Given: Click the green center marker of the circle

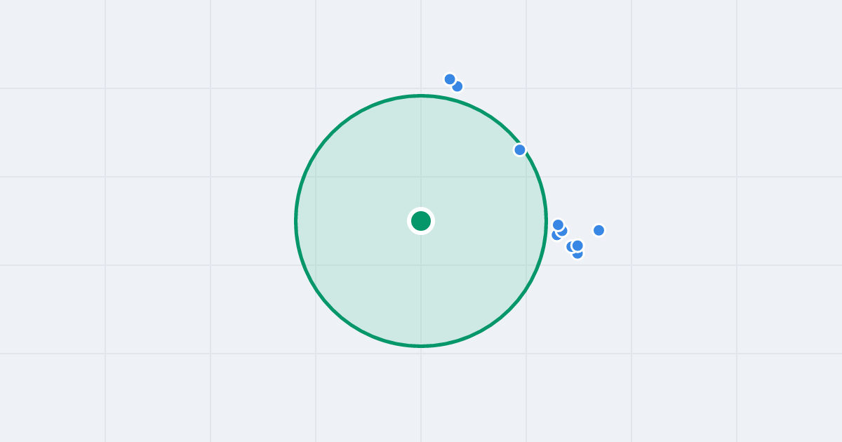Looking at the screenshot, I should [x=421, y=221].
